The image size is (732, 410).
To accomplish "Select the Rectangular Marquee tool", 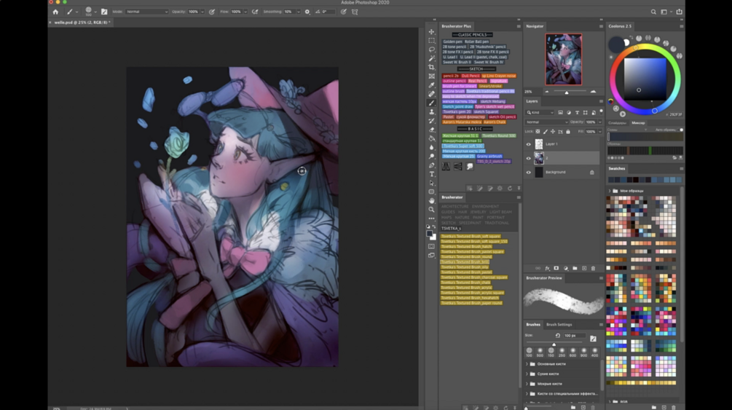I will [x=431, y=41].
